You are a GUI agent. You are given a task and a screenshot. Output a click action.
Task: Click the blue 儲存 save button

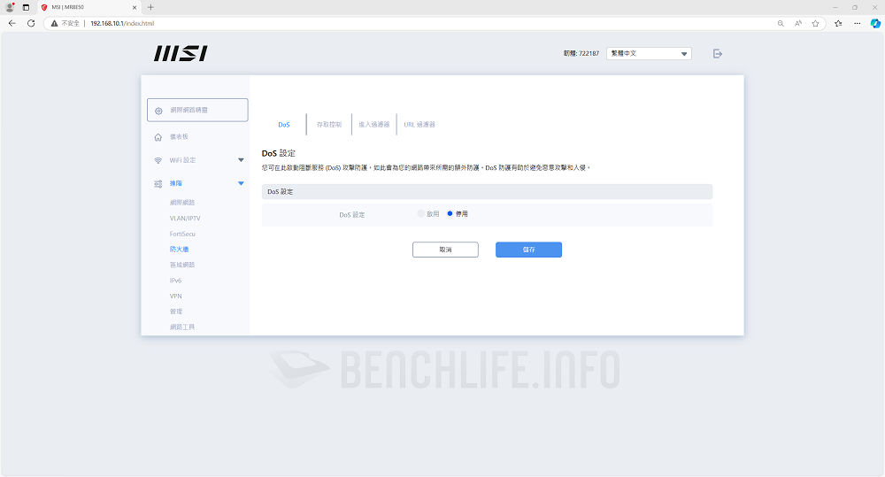pos(529,250)
